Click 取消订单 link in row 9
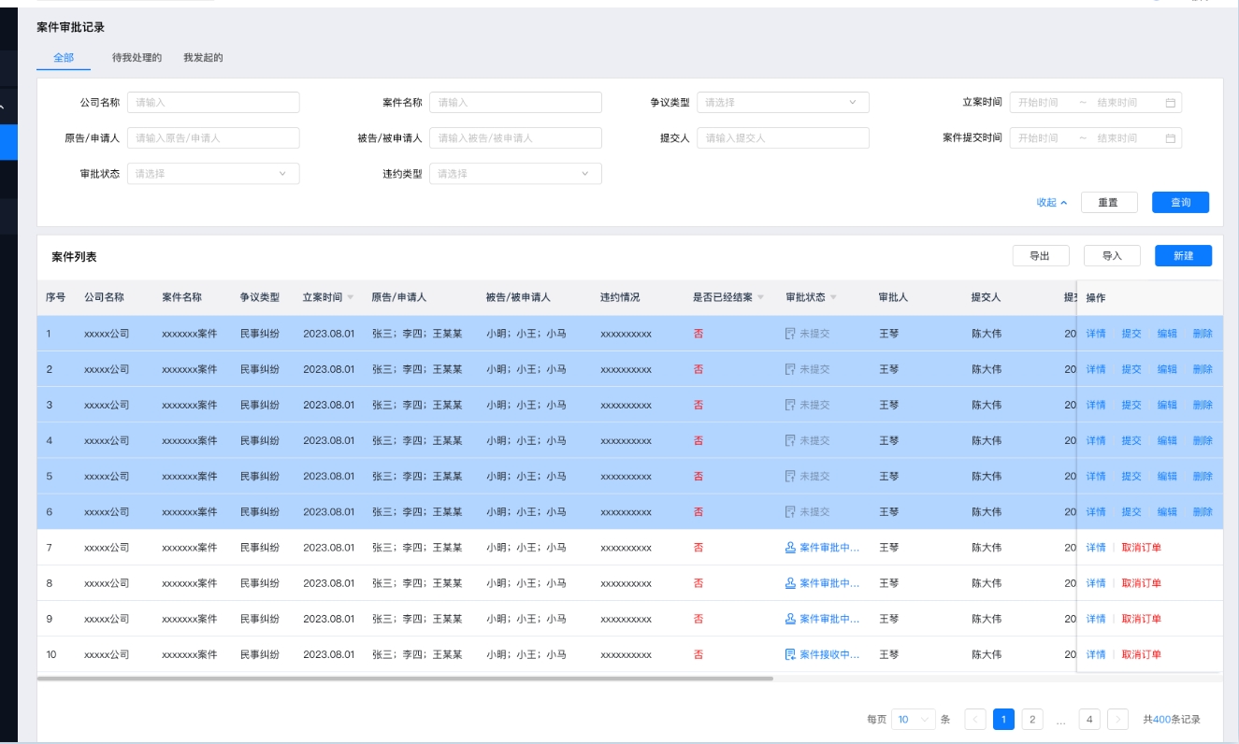The height and width of the screenshot is (744, 1239). click(1142, 619)
